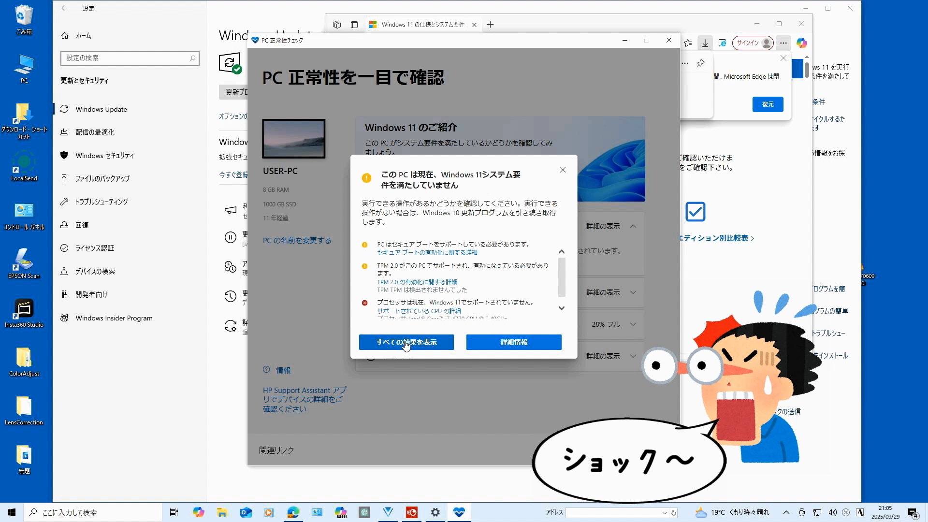Image resolution: width=928 pixels, height=522 pixels.
Task: Show hidden icons in the system tray
Action: point(785,512)
